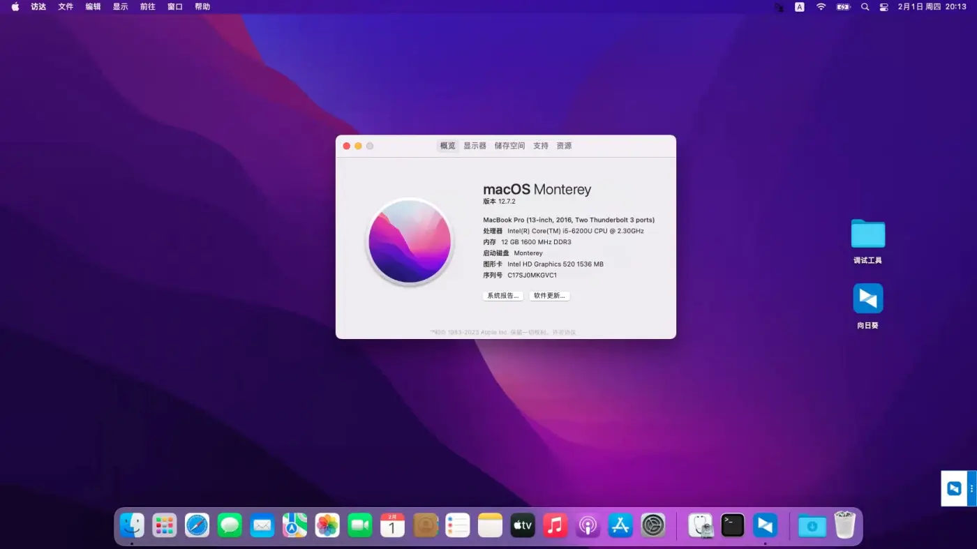The height and width of the screenshot is (549, 977).
Task: Open the input source switcher
Action: click(800, 7)
